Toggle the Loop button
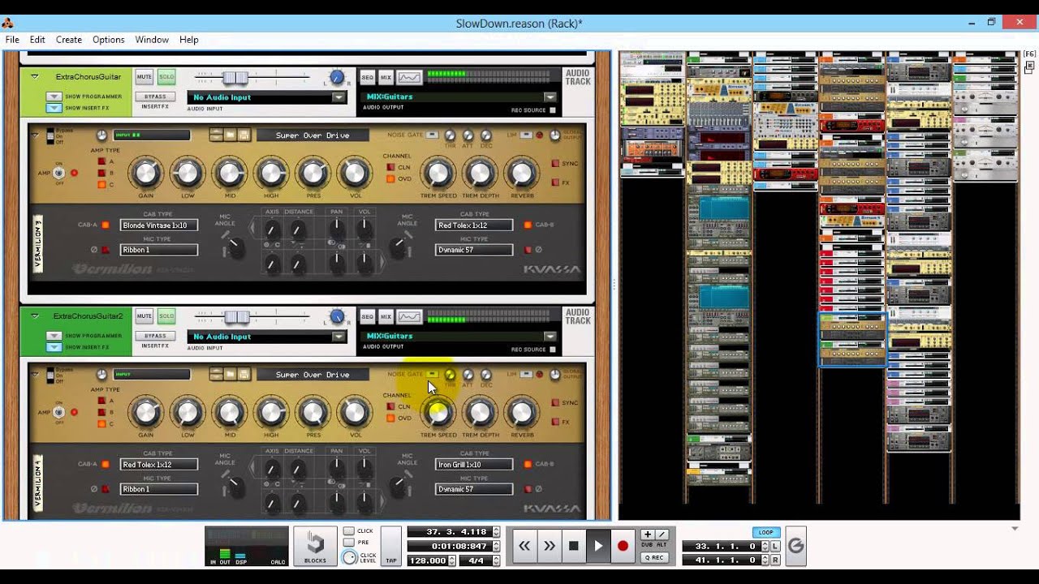This screenshot has height=584, width=1039. (x=765, y=533)
